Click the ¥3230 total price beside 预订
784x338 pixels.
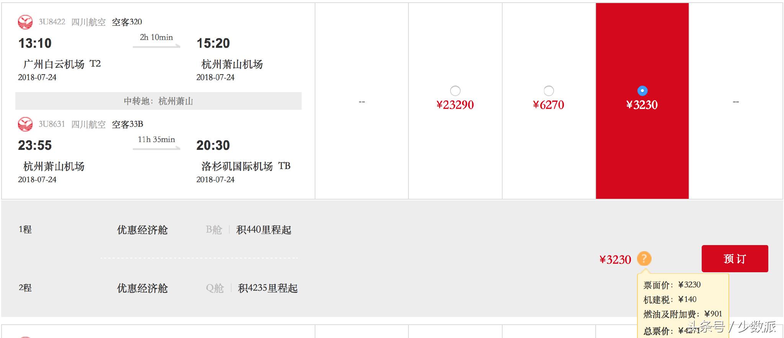[x=615, y=260]
